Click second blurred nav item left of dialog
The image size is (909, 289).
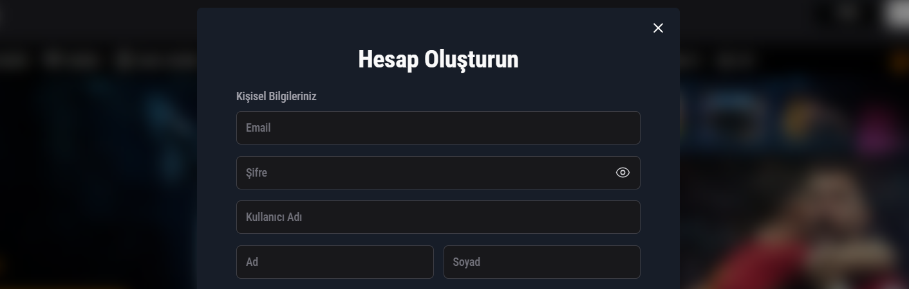click(72, 61)
